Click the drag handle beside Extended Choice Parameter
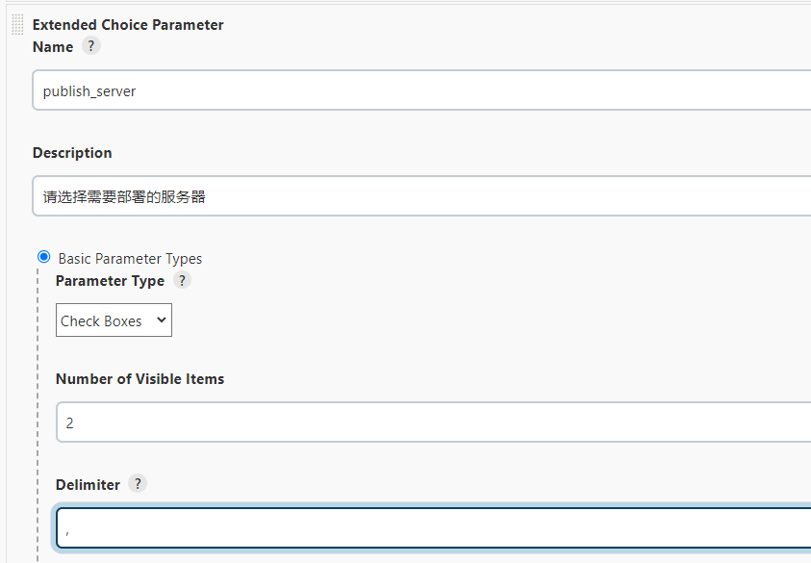The width and height of the screenshot is (811, 563). coord(17,27)
